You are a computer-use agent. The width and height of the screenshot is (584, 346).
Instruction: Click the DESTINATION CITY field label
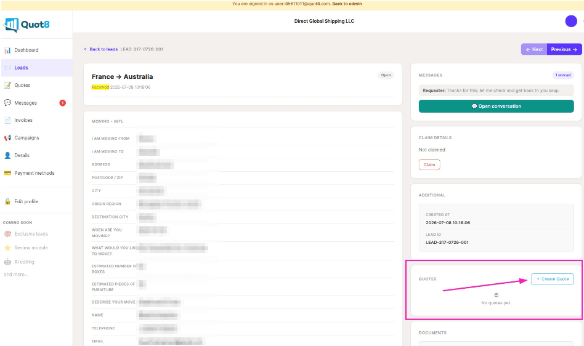[x=110, y=217]
